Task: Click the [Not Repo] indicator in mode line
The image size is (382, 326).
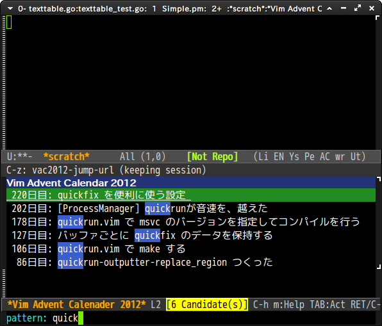Action: 212,156
